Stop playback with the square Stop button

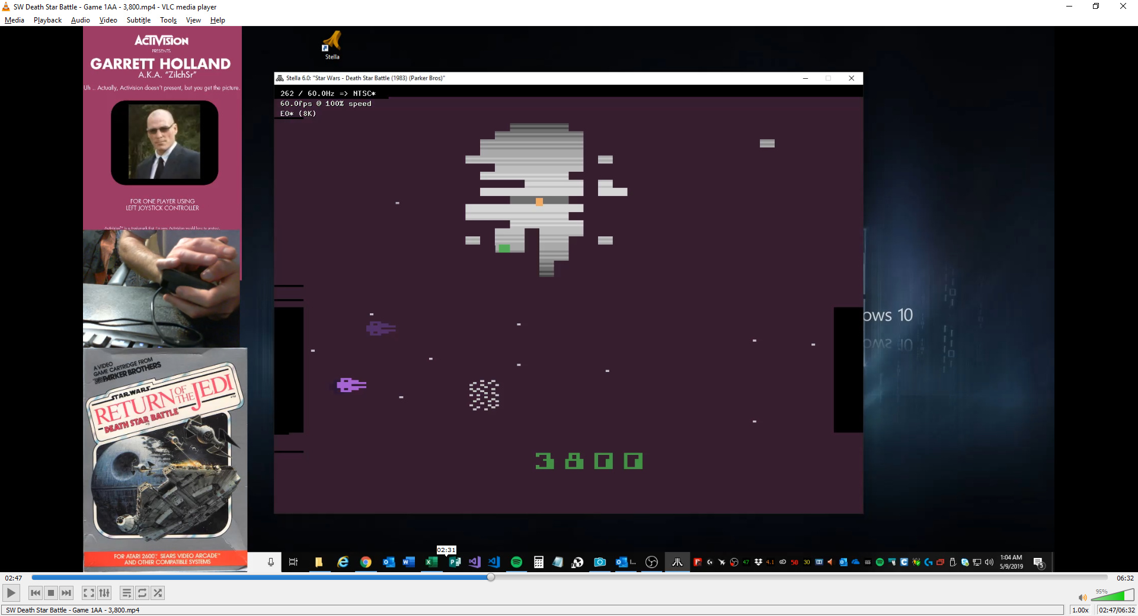[51, 593]
